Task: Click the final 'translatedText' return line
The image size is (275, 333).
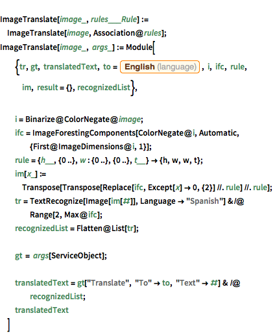Action: point(42,310)
